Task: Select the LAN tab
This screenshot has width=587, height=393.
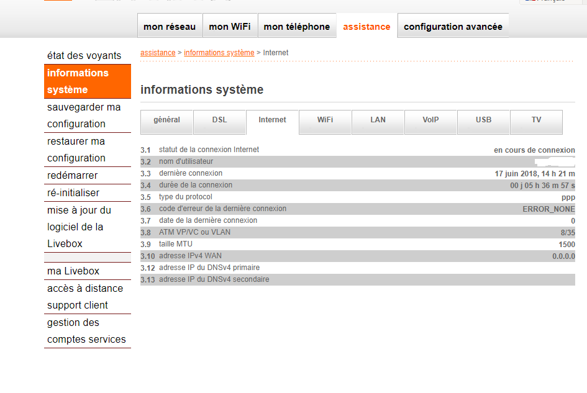Action: click(x=378, y=120)
